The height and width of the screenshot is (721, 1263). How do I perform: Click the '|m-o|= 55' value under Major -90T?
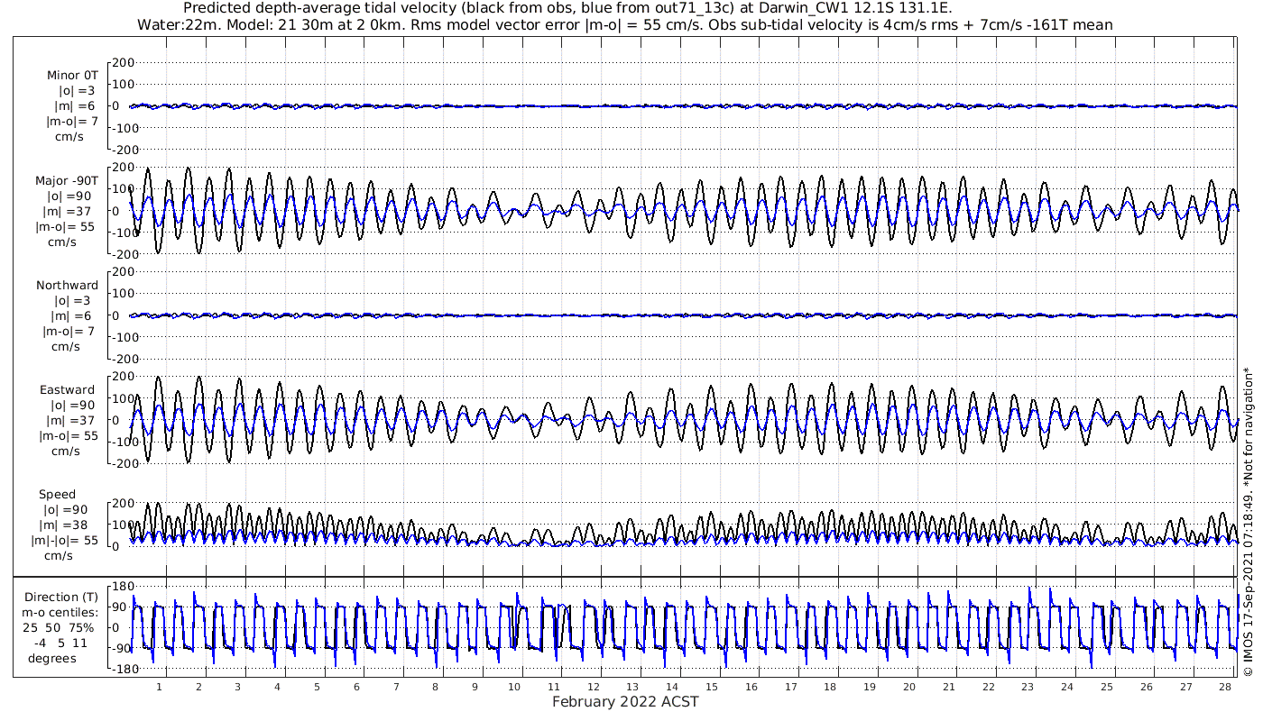(x=65, y=226)
